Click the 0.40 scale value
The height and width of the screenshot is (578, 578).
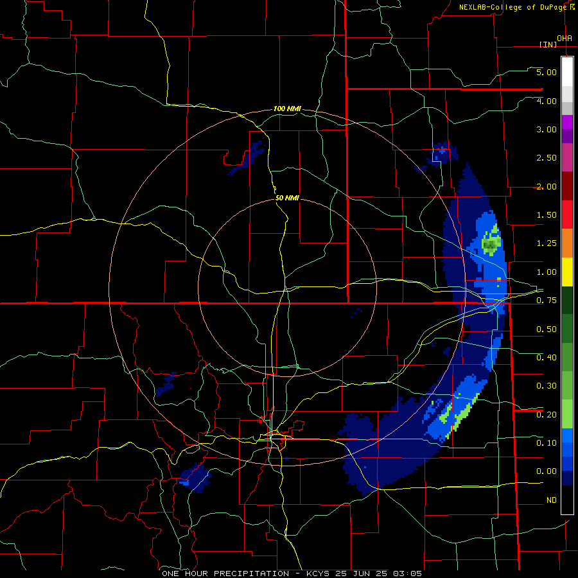click(x=547, y=358)
